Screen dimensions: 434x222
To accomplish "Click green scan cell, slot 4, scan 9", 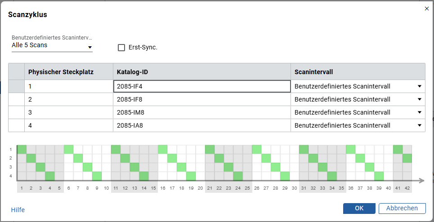I will [x=97, y=176].
